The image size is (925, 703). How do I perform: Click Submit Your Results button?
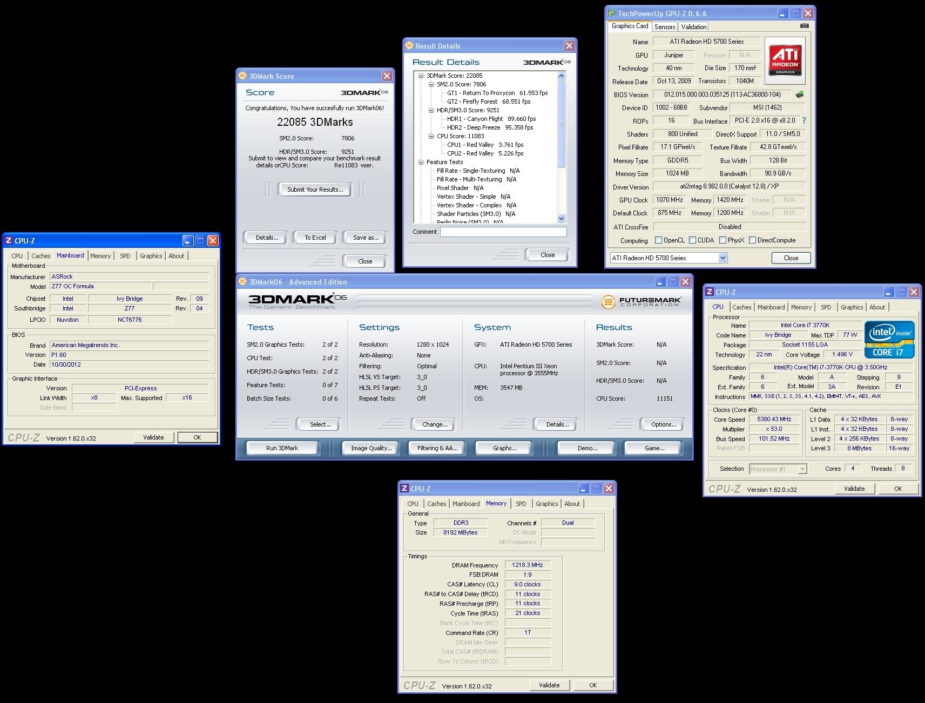315,190
